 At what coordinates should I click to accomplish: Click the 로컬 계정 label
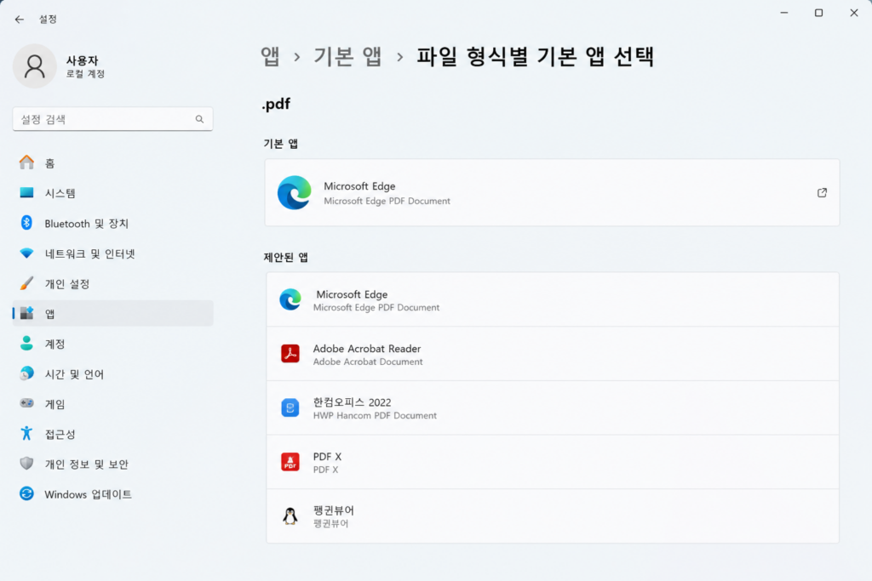(86, 74)
